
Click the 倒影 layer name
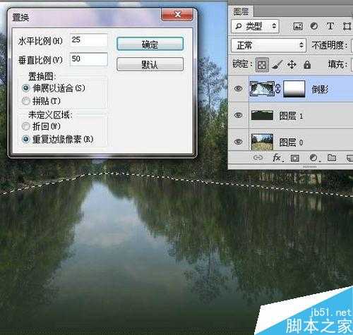(x=320, y=90)
